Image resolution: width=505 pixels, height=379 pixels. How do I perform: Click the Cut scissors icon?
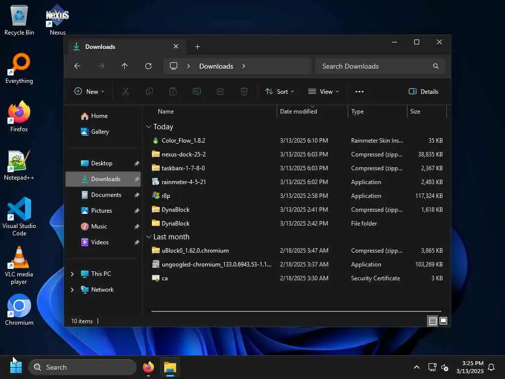(126, 91)
